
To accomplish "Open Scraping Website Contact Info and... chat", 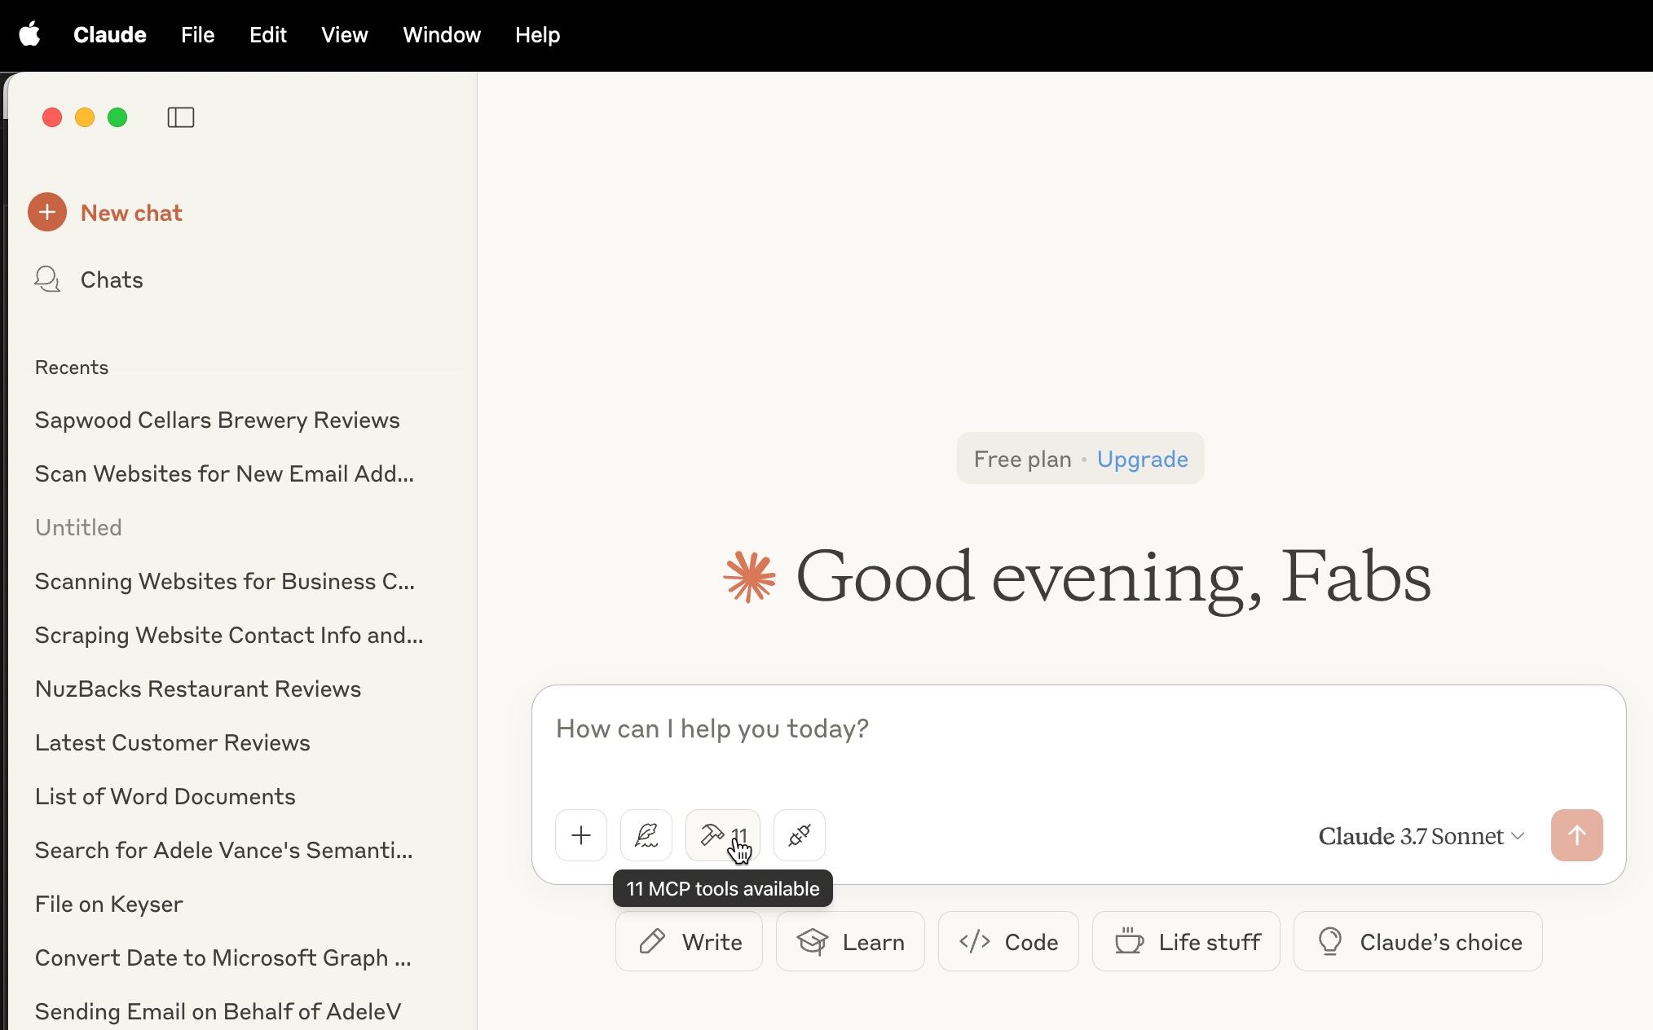I will coord(229,635).
